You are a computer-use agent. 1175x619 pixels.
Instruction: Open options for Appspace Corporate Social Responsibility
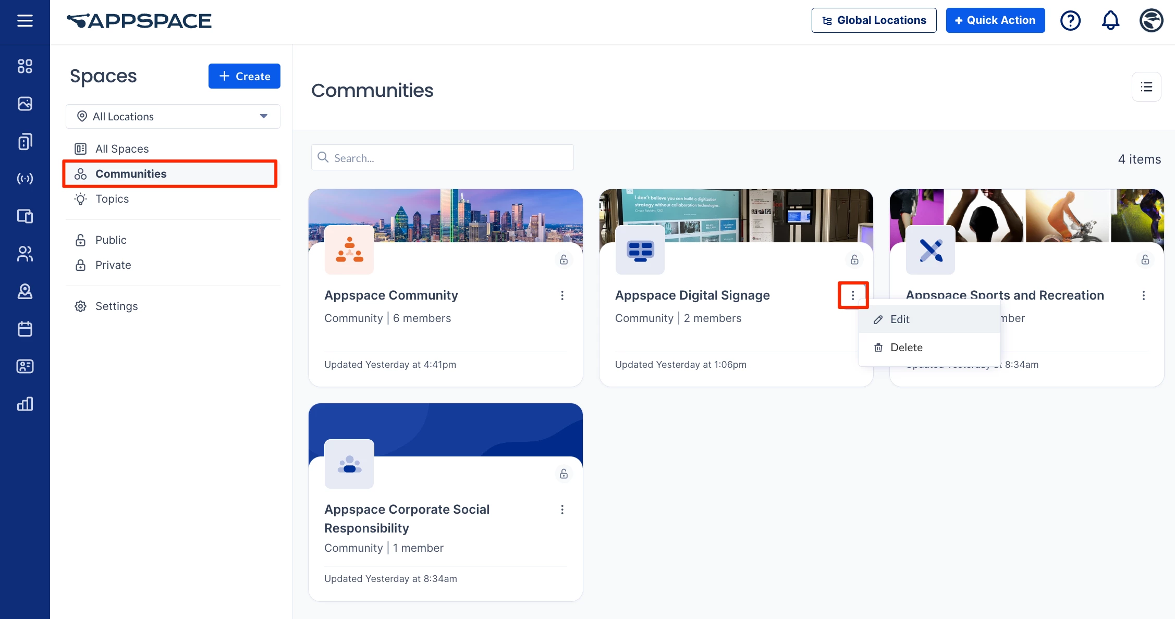tap(562, 510)
